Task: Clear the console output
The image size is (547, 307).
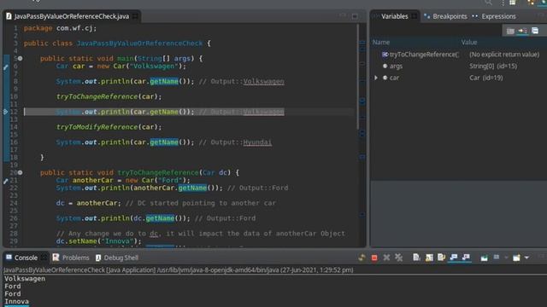Action: (416, 258)
